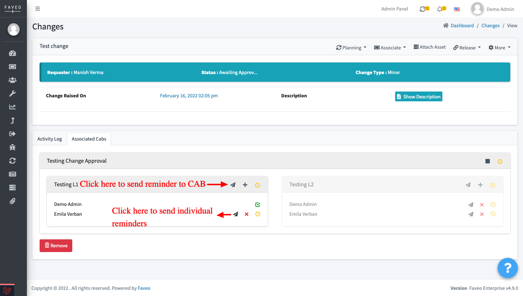Toggle the sidebar with the hamburger icon
Image resolution: width=523 pixels, height=296 pixels.
point(37,8)
